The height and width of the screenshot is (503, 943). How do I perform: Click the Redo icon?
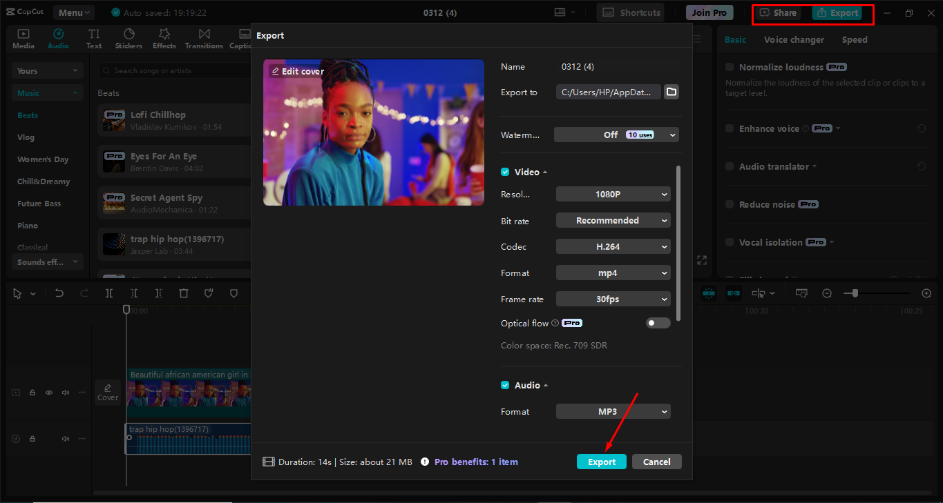(x=84, y=293)
